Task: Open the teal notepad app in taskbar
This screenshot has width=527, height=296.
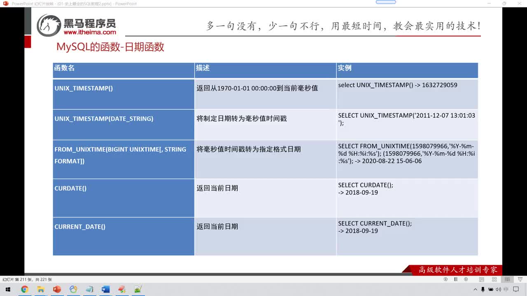Action: [x=89, y=289]
